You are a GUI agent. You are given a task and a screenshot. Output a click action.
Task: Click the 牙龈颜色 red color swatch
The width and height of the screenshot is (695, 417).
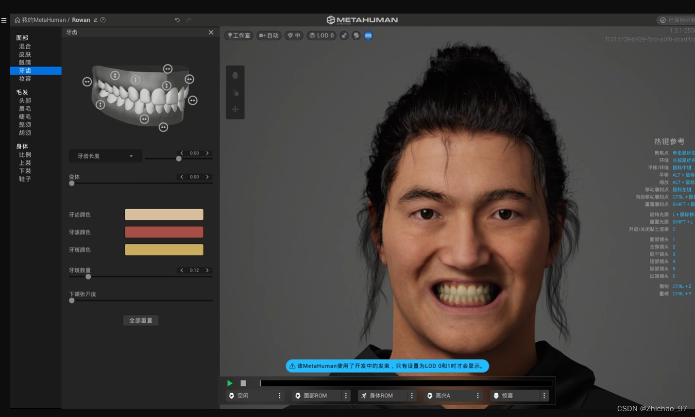tap(164, 232)
